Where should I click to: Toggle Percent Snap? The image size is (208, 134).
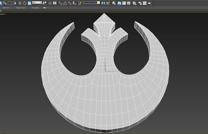pyautogui.click(x=69, y=3)
